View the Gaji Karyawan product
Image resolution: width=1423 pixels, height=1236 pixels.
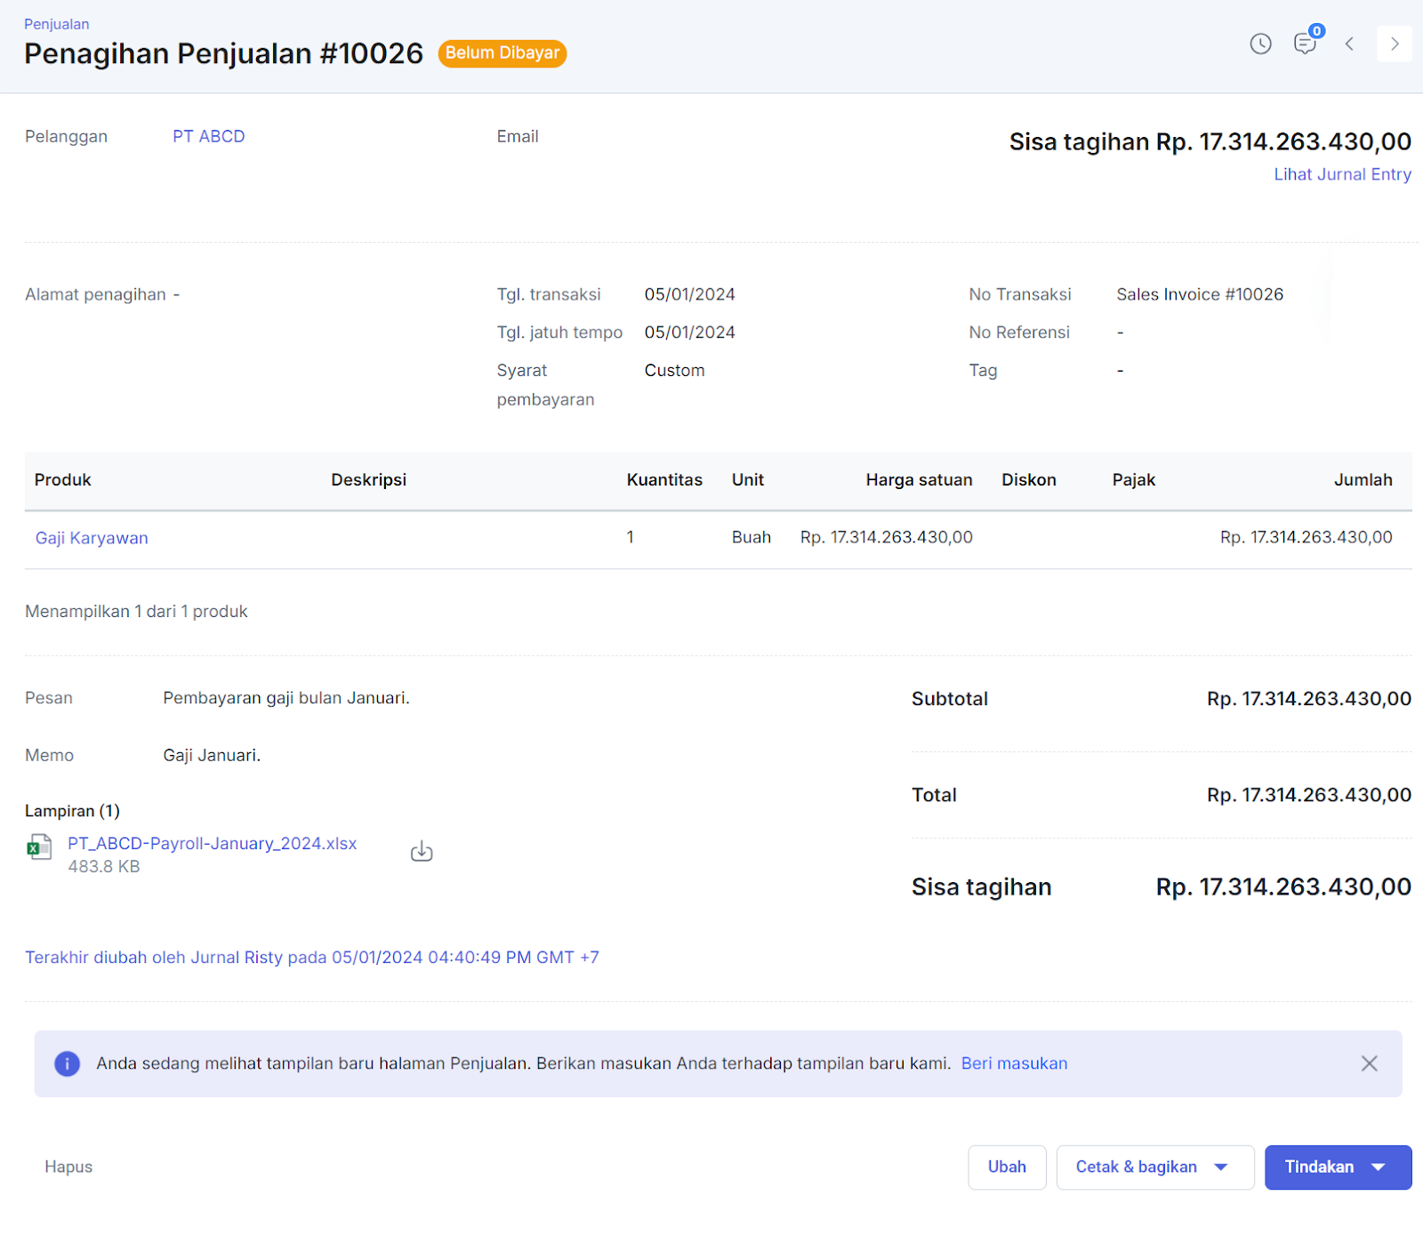(91, 537)
